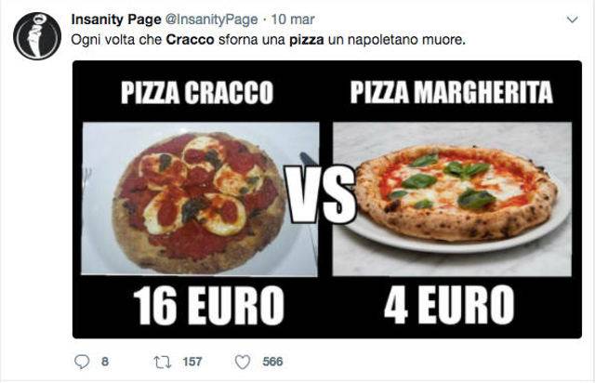Click the reply speech bubble icon
Screen dimensions: 595x383
tap(82, 362)
